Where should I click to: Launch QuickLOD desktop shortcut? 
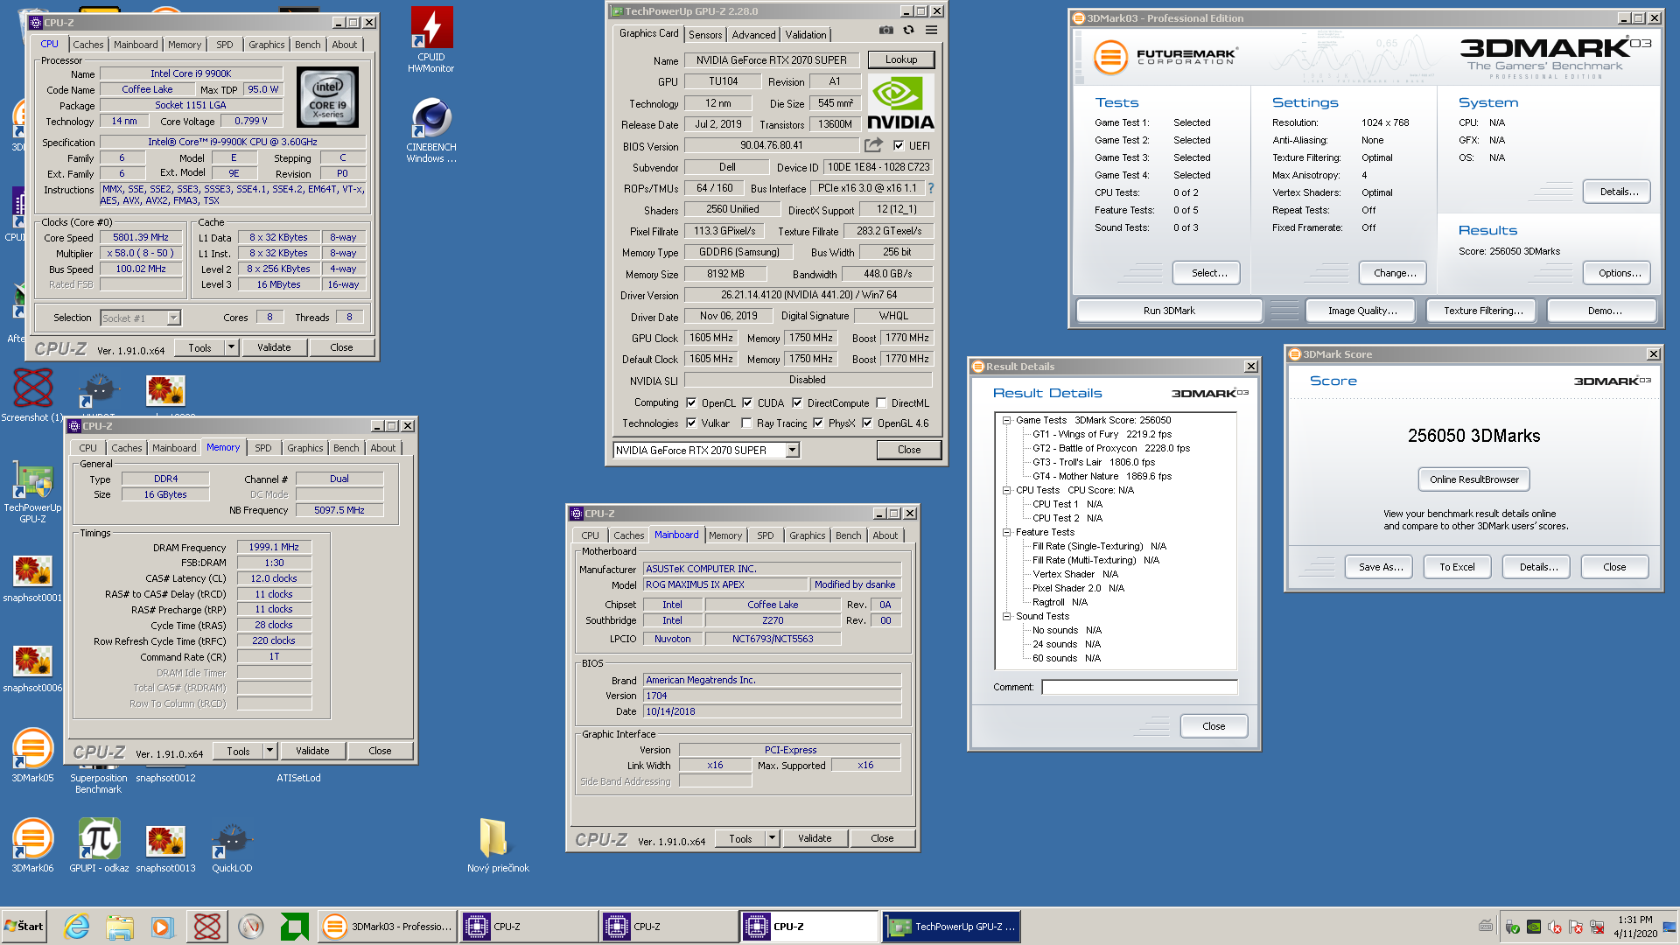point(232,846)
